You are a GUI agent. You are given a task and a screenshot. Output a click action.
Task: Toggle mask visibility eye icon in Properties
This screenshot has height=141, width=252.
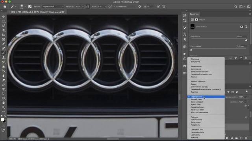pyautogui.click(x=241, y=58)
